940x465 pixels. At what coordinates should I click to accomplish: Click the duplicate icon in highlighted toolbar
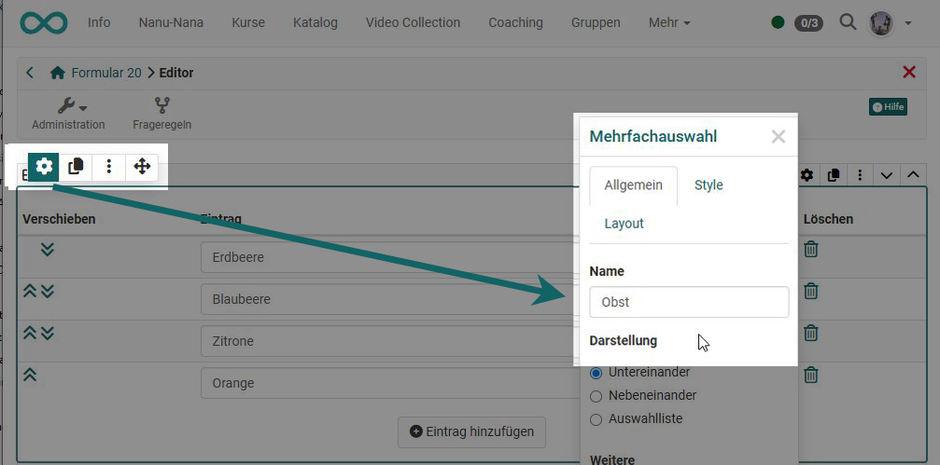(77, 167)
